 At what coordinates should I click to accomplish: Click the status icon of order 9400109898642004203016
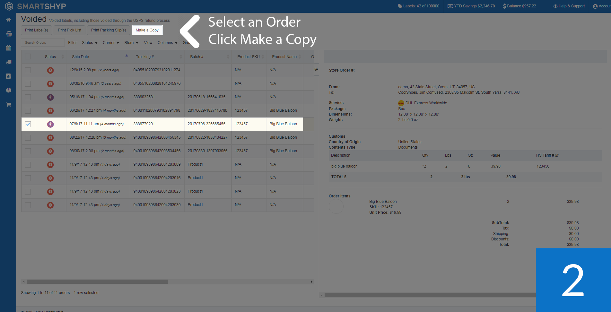[x=50, y=178]
